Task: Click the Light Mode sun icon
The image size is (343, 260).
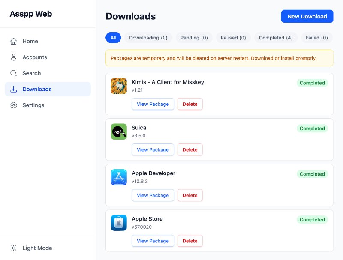Action: click(x=13, y=248)
